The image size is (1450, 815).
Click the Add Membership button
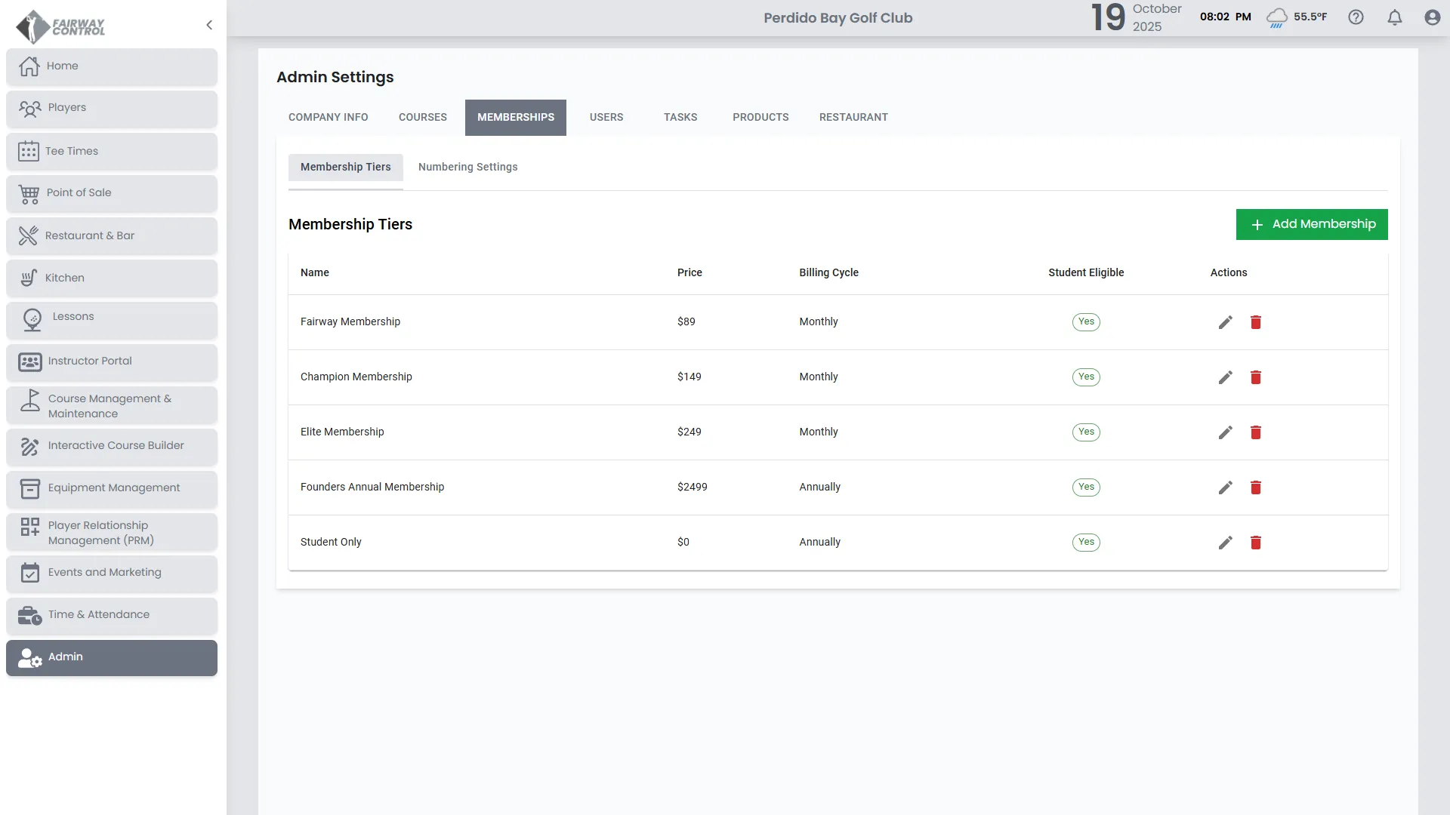pos(1311,224)
